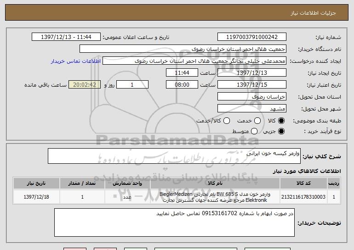The width and height of the screenshot is (354, 250).
Task: Click the توضیحات خریدار label
Action: click(319, 223)
